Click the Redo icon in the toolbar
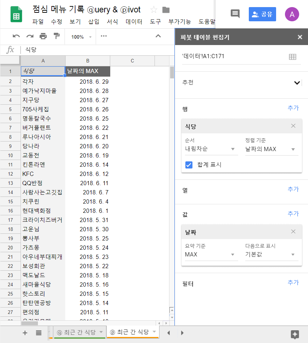The height and width of the screenshot is (343, 308). click(x=29, y=37)
